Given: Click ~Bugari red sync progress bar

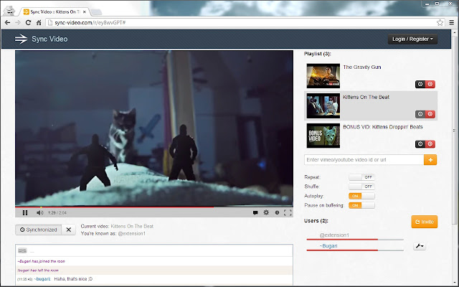Looking at the screenshot, I should click(x=355, y=250).
